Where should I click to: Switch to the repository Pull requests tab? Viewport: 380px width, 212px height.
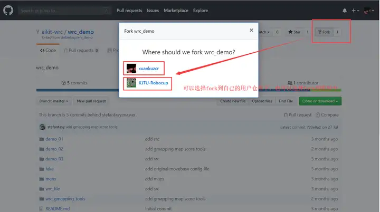81,50
